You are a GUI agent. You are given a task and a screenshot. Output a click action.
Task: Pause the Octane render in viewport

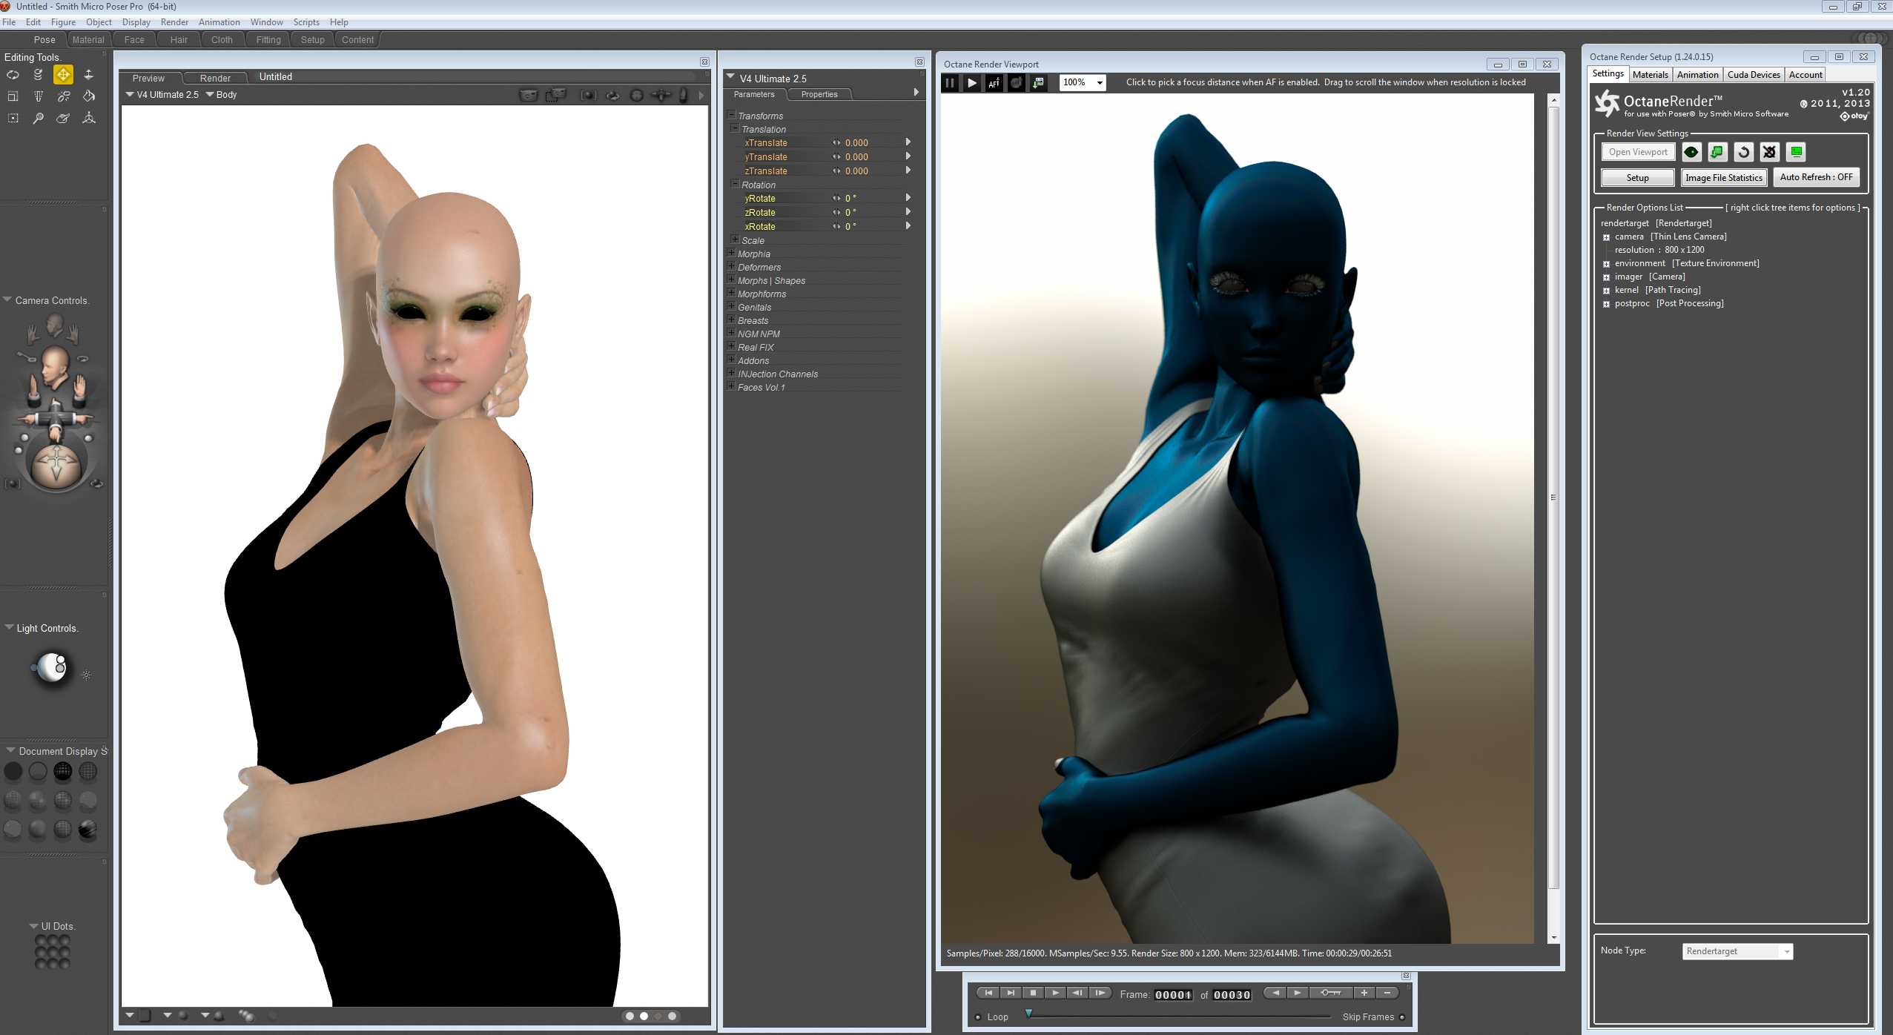949,82
